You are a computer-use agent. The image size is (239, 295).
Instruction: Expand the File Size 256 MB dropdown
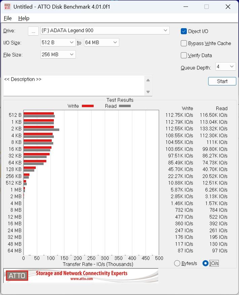(58, 54)
